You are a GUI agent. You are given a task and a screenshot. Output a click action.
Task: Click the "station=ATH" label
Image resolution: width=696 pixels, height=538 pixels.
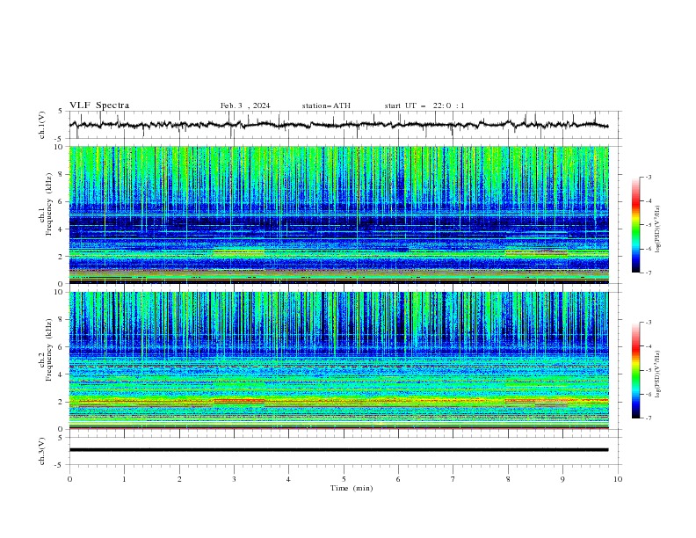pyautogui.click(x=326, y=105)
